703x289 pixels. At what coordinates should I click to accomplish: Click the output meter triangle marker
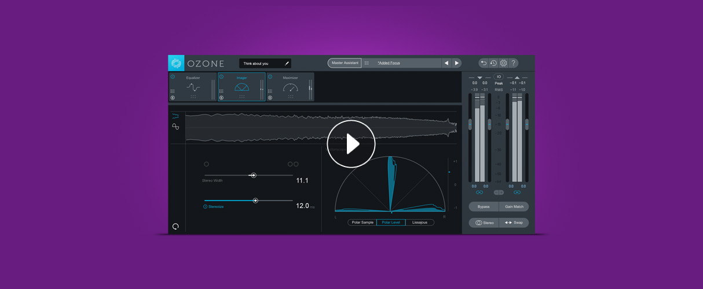(x=517, y=77)
